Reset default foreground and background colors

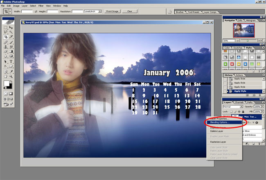click(x=5, y=88)
